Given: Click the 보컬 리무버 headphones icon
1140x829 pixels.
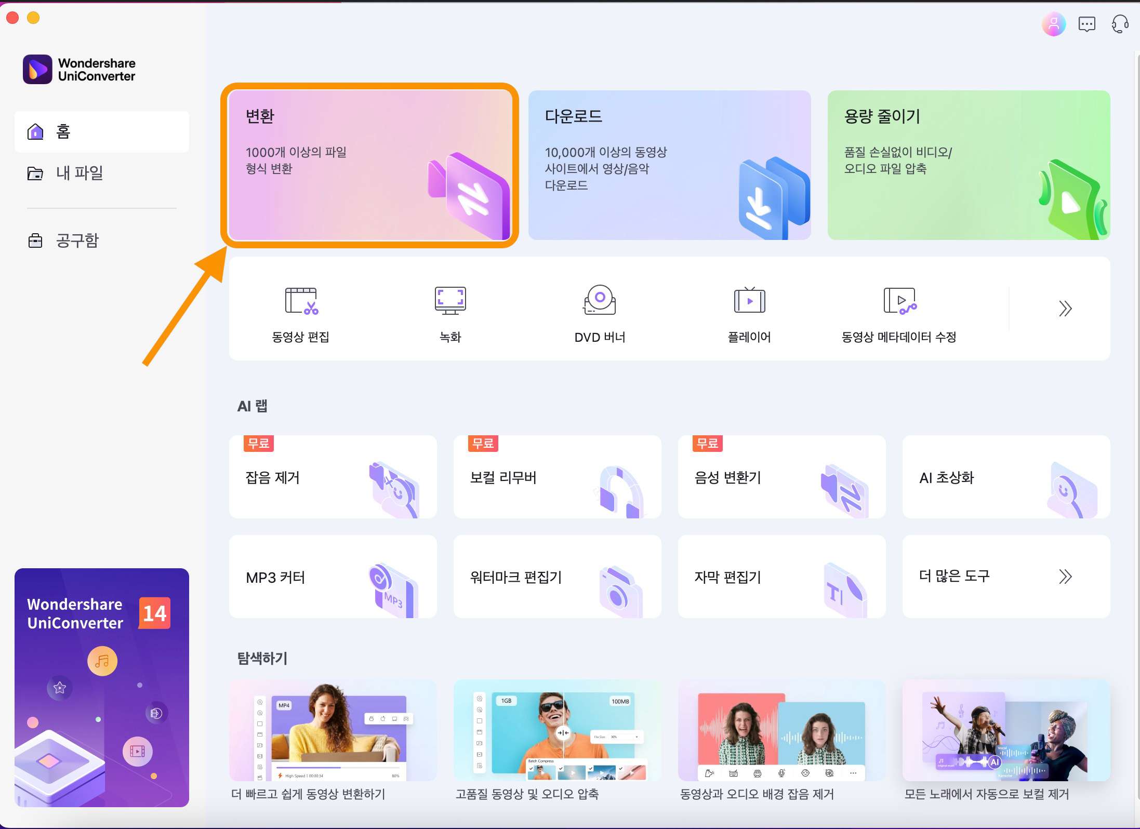Looking at the screenshot, I should (619, 491).
